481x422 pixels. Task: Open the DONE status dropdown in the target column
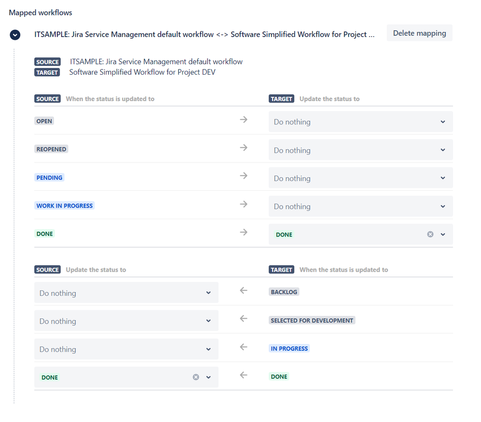tap(442, 234)
